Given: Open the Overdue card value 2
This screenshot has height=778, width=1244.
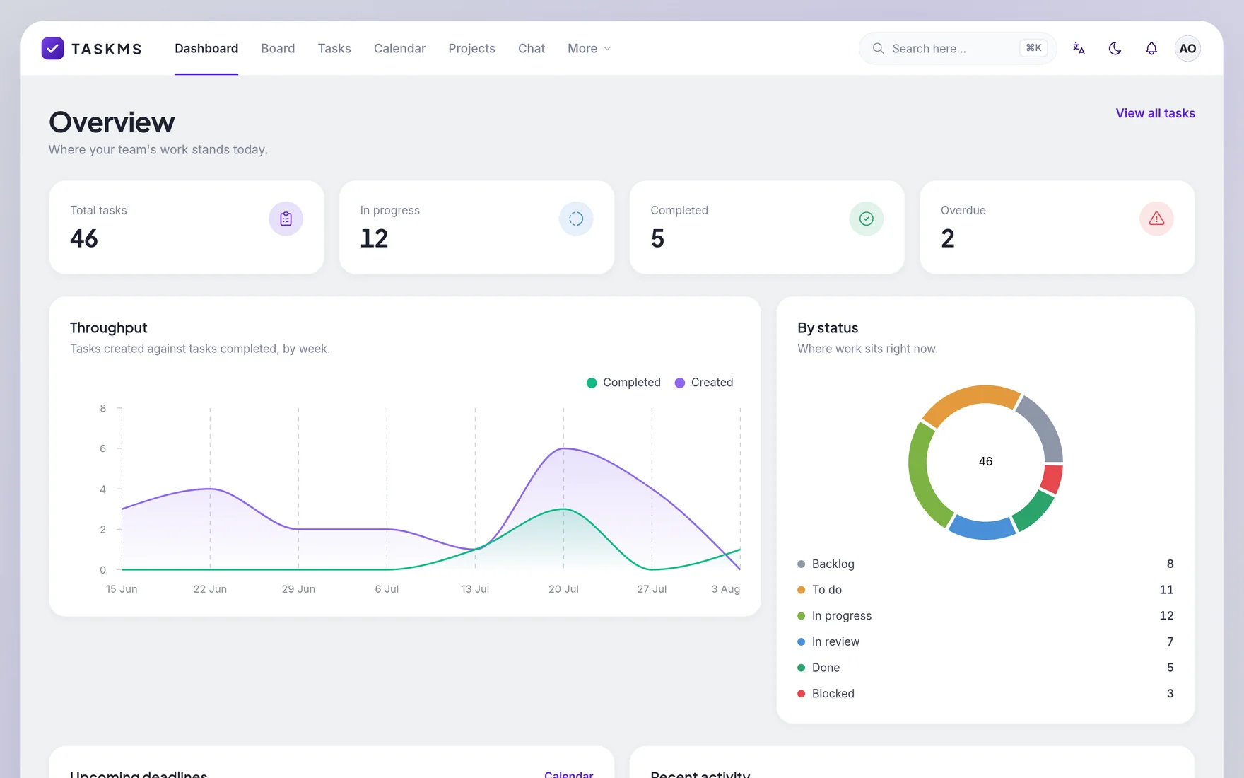Looking at the screenshot, I should (x=948, y=238).
